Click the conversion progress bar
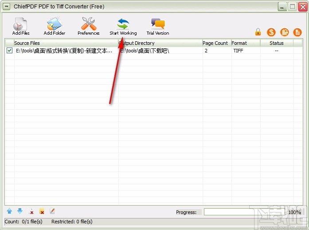 245,212
